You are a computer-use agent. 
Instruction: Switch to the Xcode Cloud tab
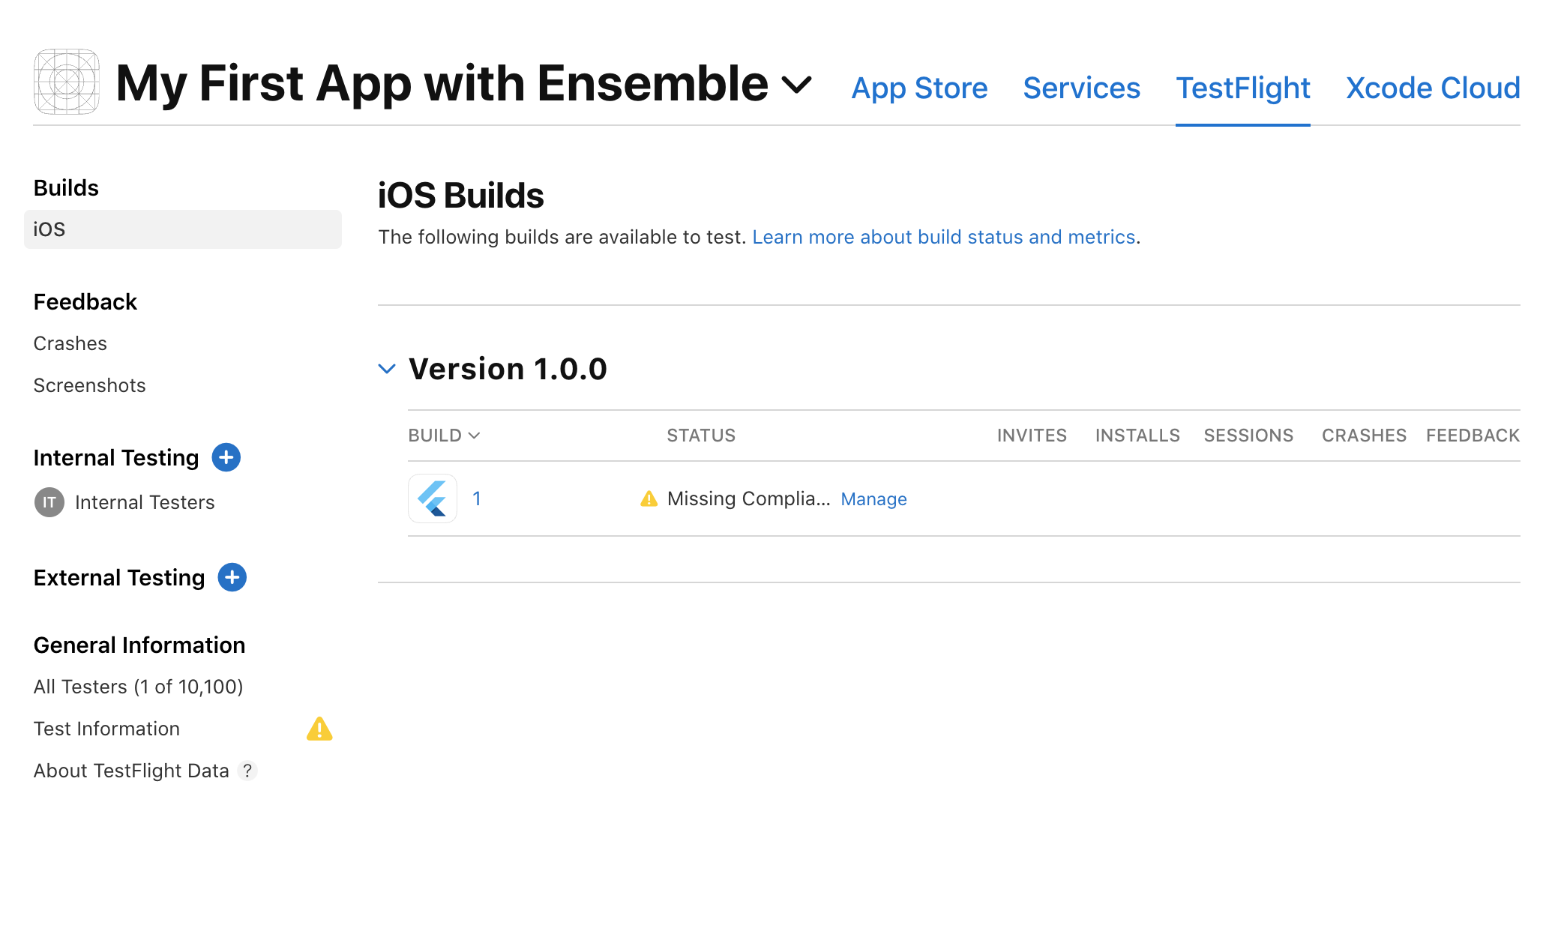[1433, 88]
